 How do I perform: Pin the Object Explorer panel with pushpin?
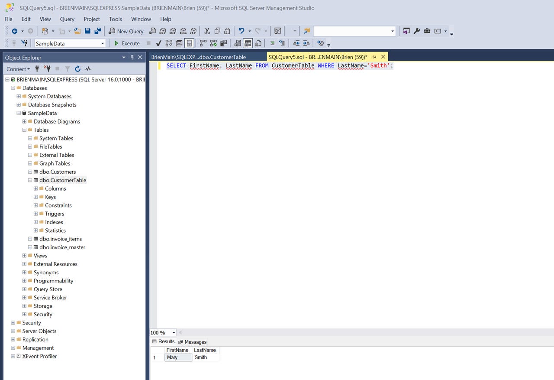tap(132, 58)
